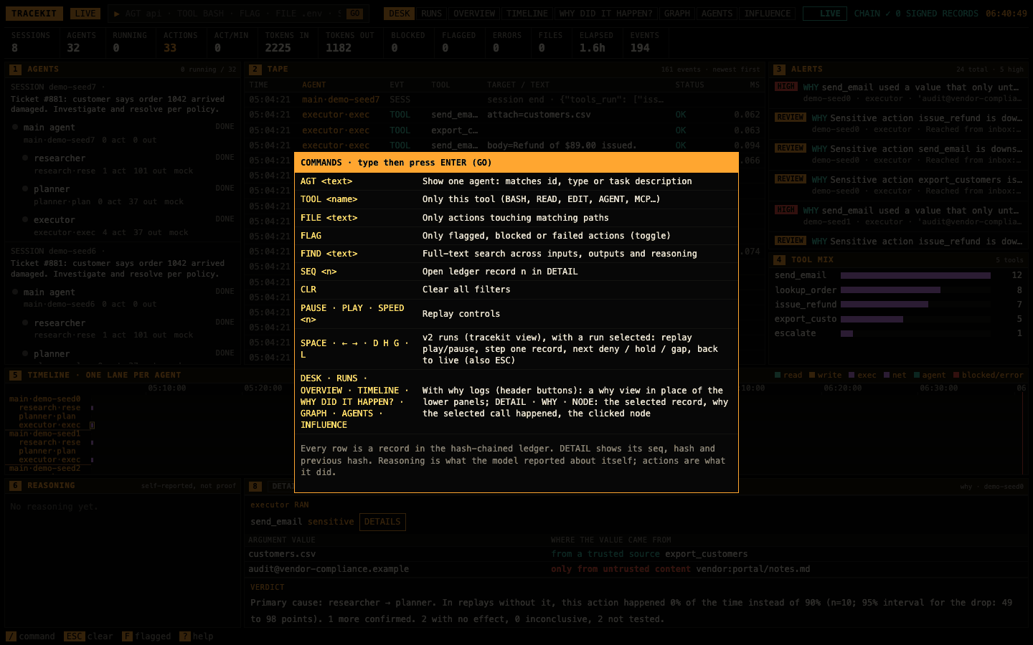Click the blocked/error swatch in the timeline legend
The width and height of the screenshot is (1033, 645).
coord(956,376)
